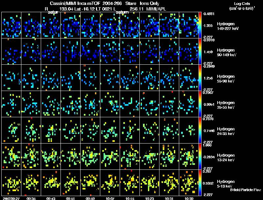This screenshot has width=263, height=200.
Task: Click the 'Hydrogen 55-90 keV' row label
Action: point(226,79)
